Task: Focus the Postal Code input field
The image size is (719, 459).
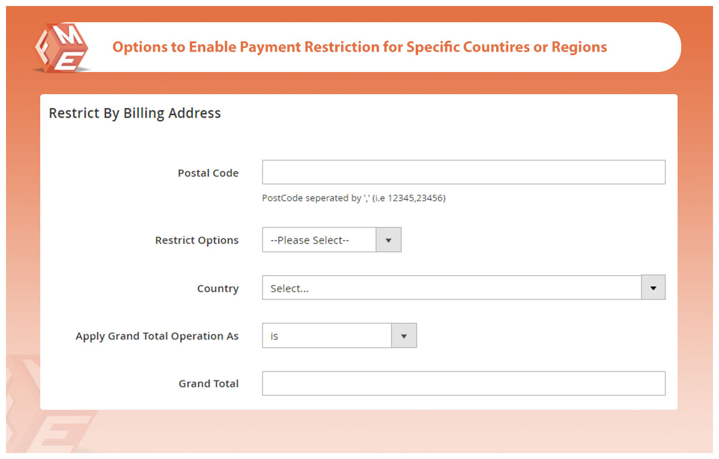Action: [463, 172]
